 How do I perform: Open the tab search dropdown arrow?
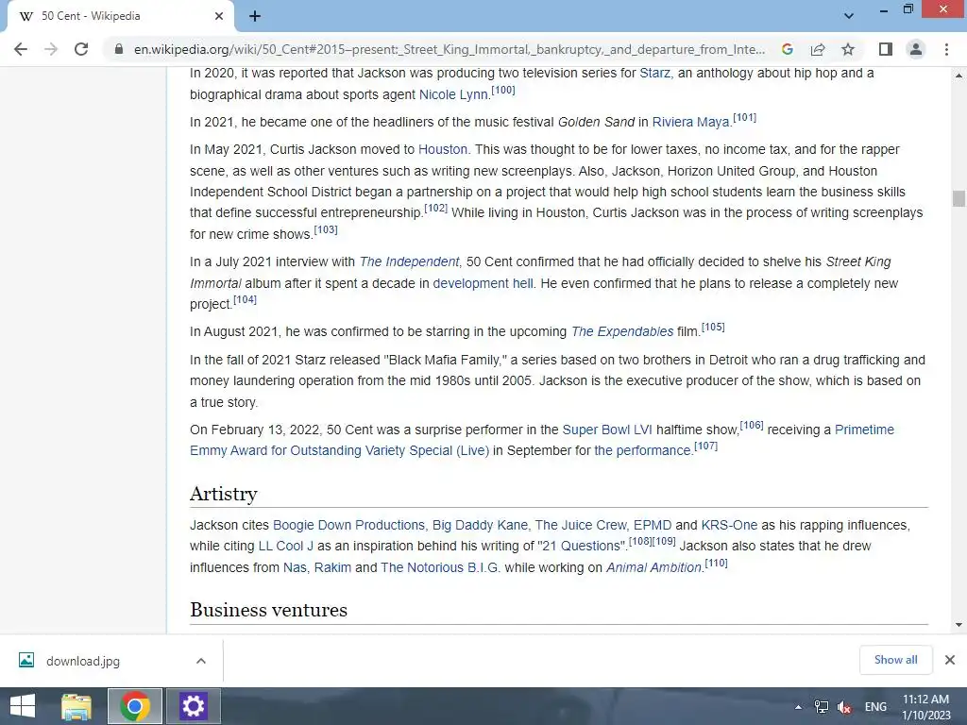[x=849, y=16]
